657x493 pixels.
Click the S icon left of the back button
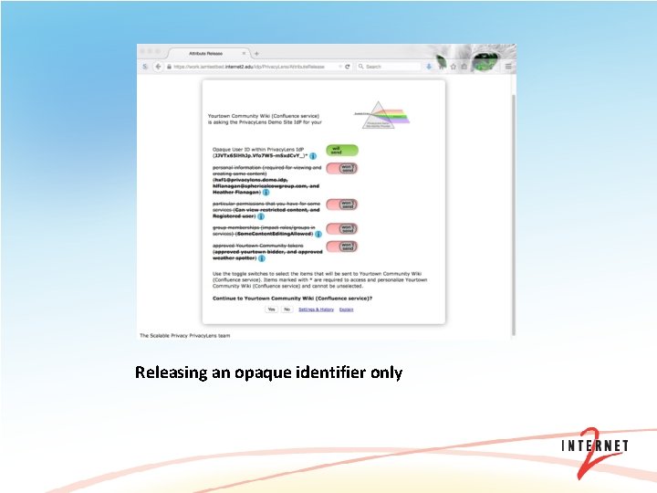[x=144, y=67]
